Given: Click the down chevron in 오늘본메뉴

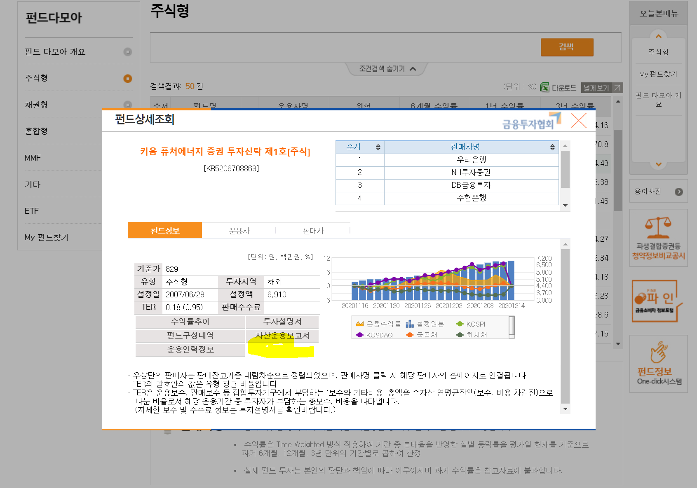Looking at the screenshot, I should 659,164.
